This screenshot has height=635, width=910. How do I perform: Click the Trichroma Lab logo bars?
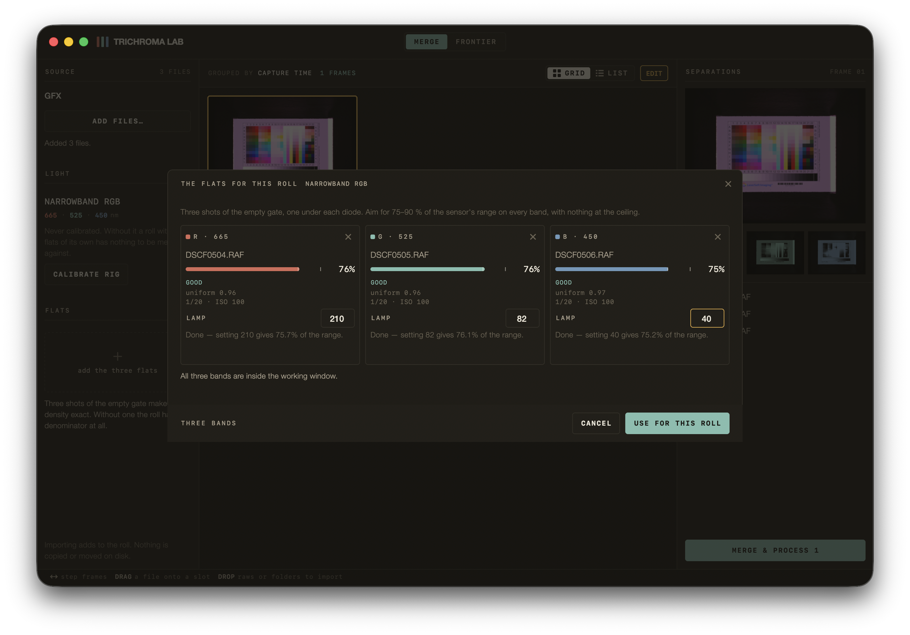[102, 41]
